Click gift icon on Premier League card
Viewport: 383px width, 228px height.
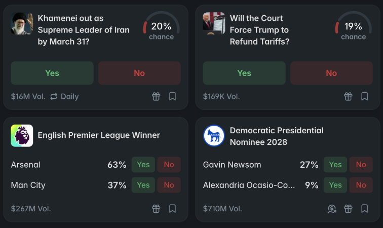click(156, 208)
